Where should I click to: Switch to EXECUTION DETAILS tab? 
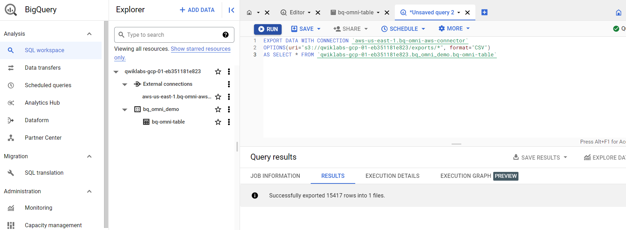point(392,176)
